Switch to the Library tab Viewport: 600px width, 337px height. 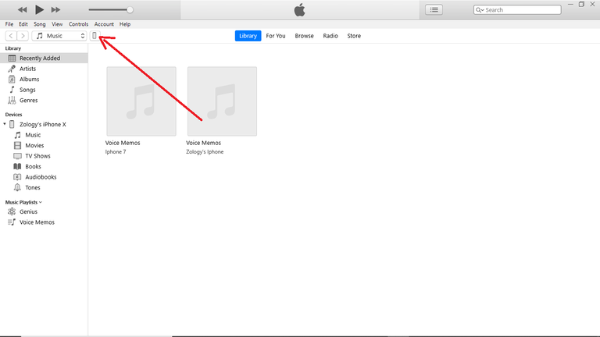click(x=248, y=36)
